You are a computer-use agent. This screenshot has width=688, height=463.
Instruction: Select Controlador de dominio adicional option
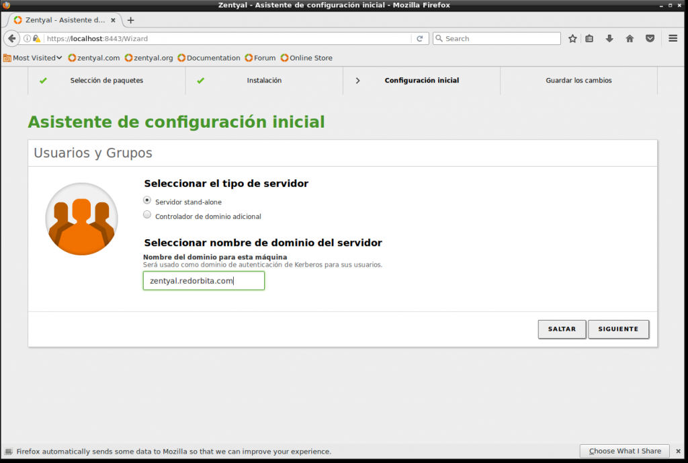[x=147, y=215]
